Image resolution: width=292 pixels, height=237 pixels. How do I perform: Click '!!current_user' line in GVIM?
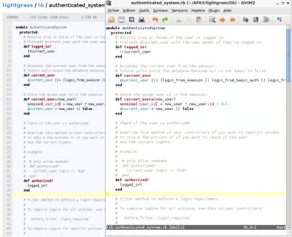(x=136, y=51)
